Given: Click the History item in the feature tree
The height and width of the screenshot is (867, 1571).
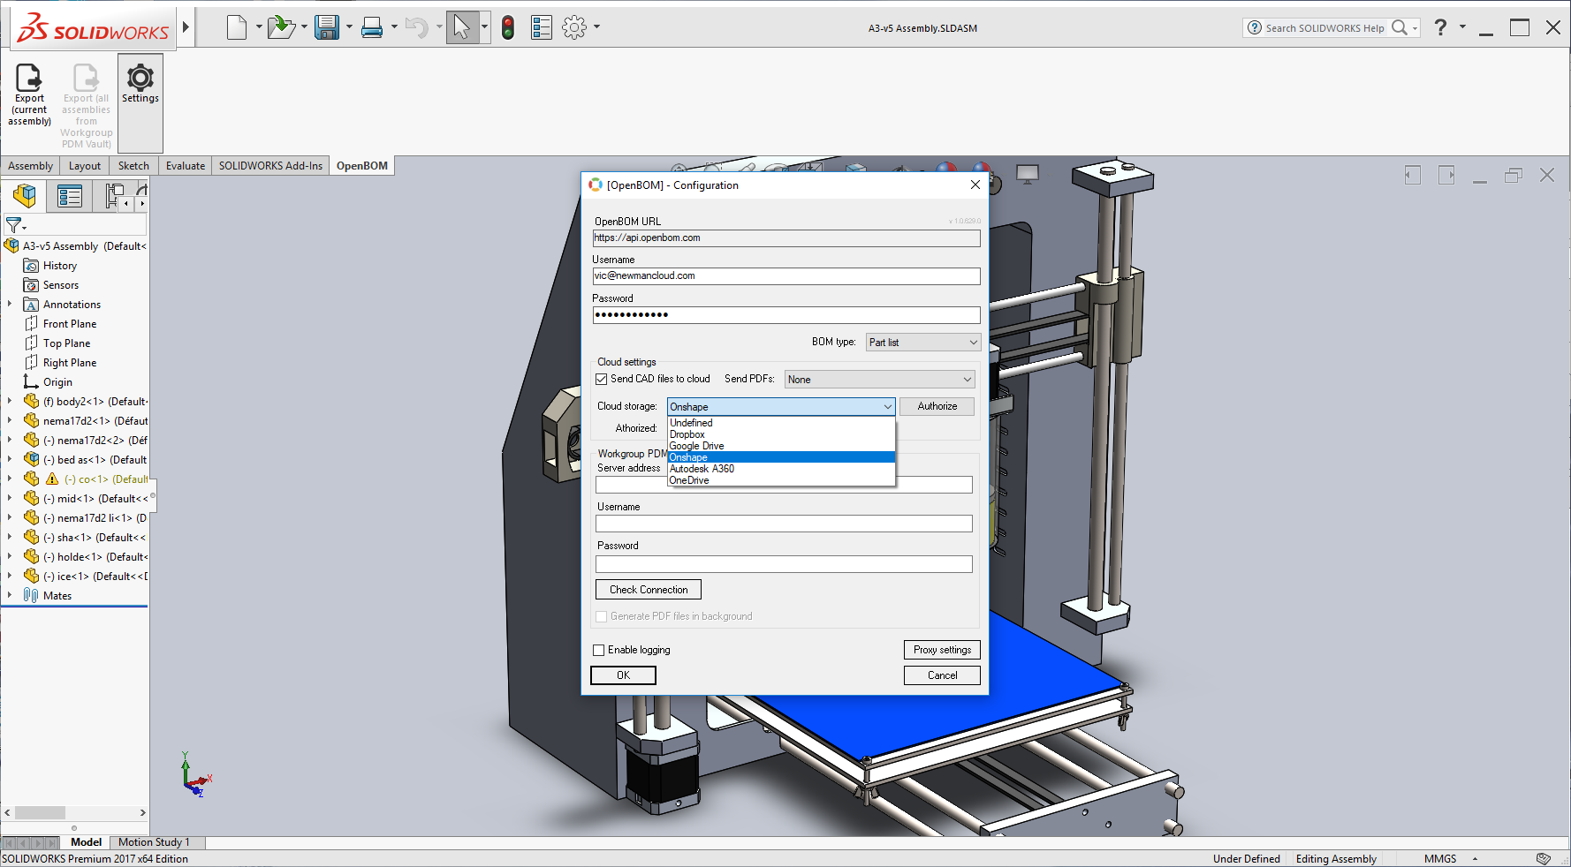Looking at the screenshot, I should click(x=59, y=265).
